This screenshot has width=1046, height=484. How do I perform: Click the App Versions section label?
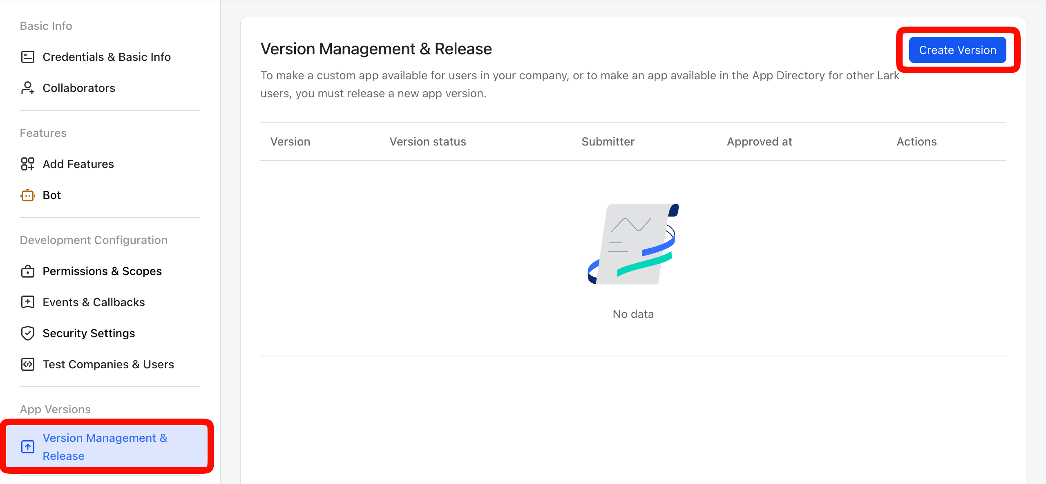[55, 409]
